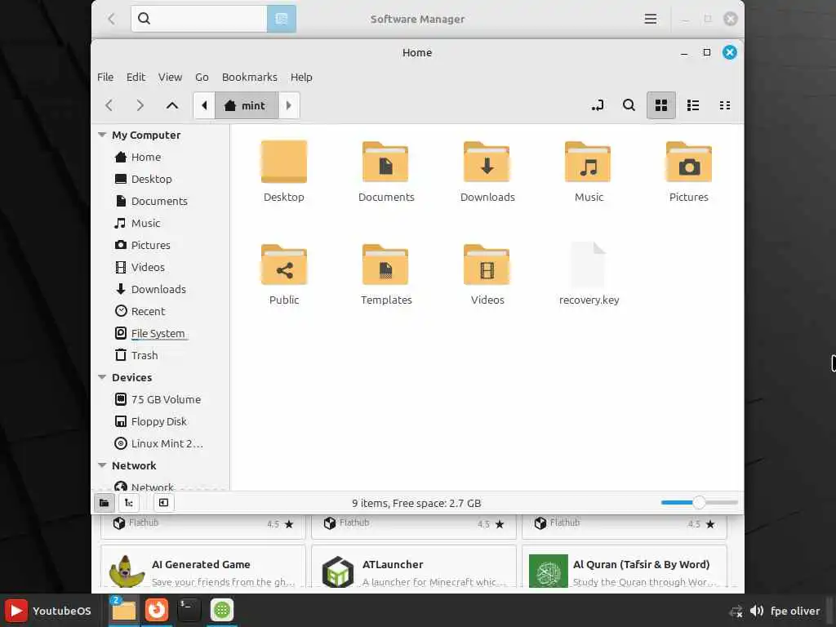Open the Bookmarks menu
This screenshot has width=836, height=627.
pos(250,77)
